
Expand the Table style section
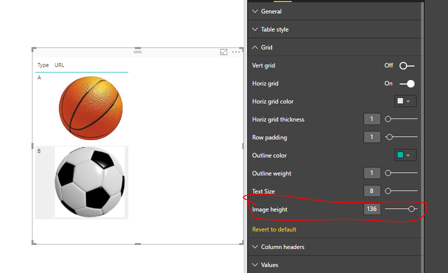click(x=335, y=29)
